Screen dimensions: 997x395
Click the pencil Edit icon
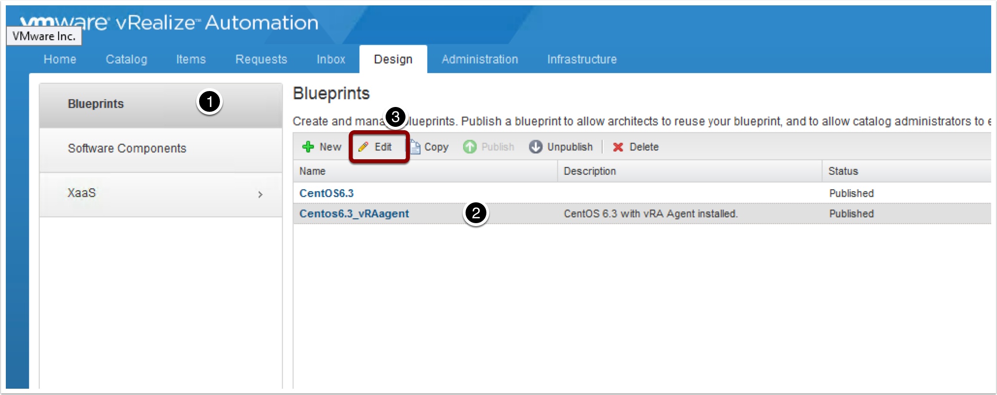[x=363, y=147]
